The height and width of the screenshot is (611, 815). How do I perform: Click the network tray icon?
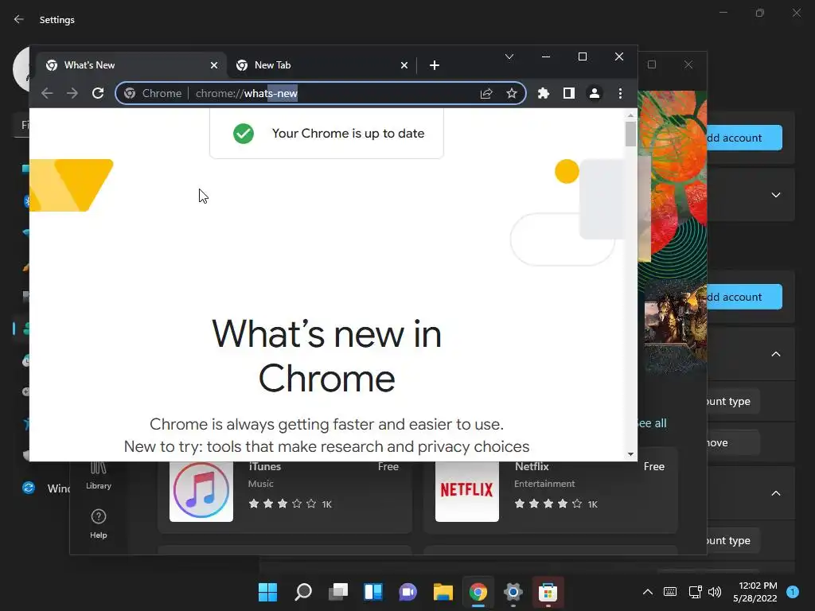tap(695, 592)
